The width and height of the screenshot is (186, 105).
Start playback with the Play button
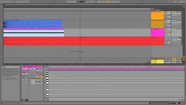pyautogui.click(x=79, y=2)
